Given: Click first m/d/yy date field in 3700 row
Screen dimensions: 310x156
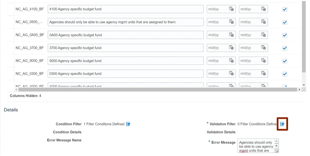Looking at the screenshot, I should tap(217, 48).
